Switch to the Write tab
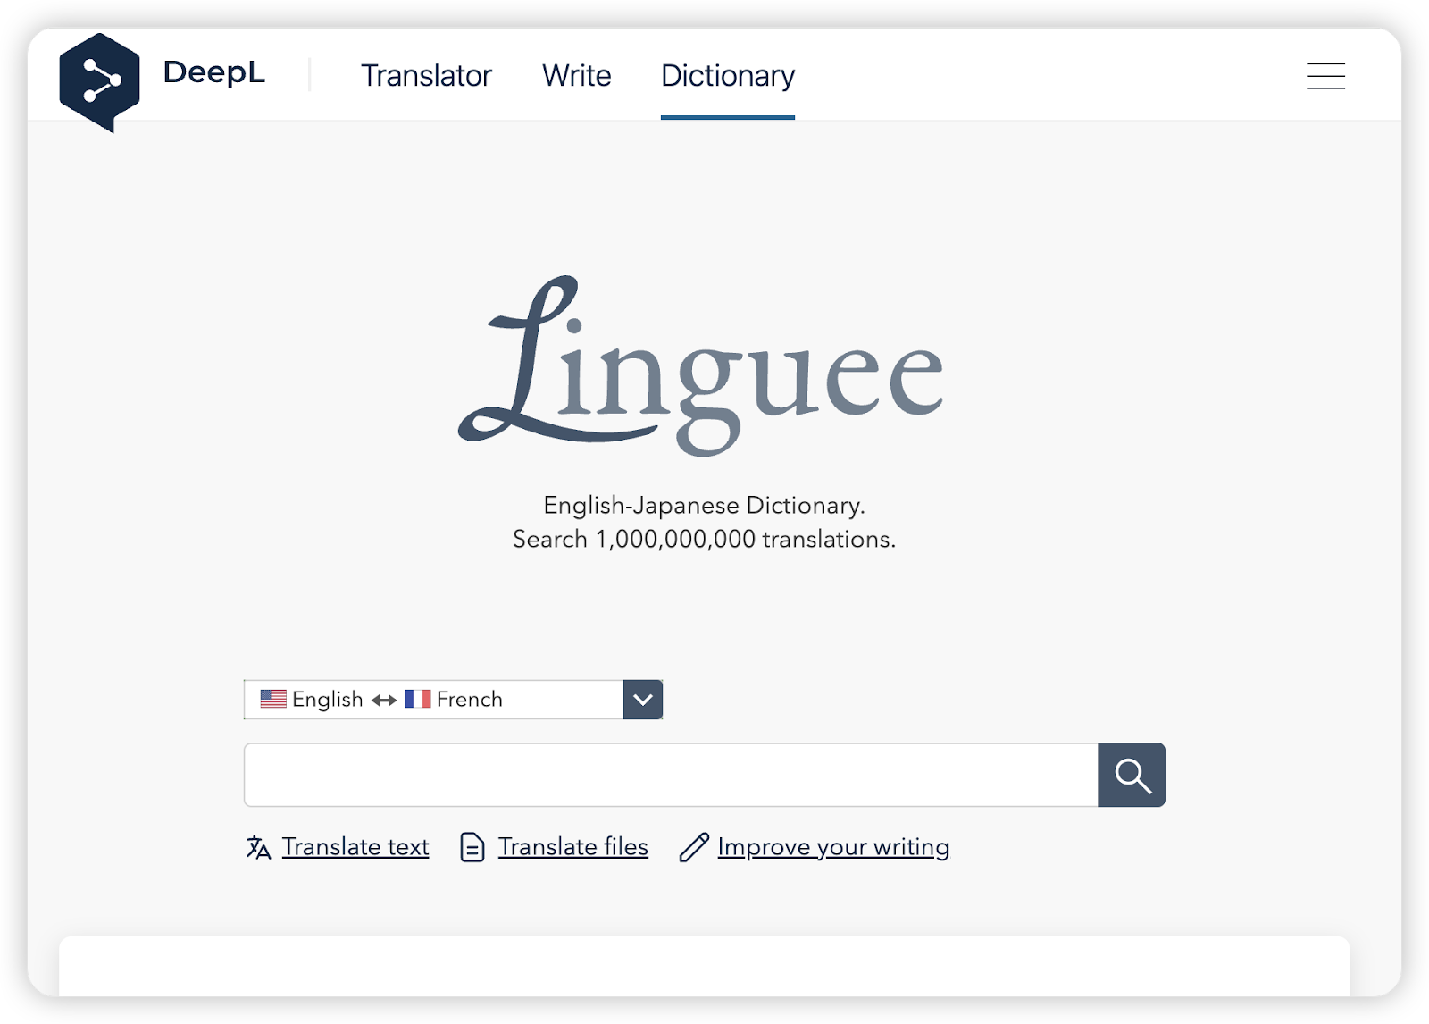Image resolution: width=1429 pixels, height=1024 pixels. (x=577, y=76)
